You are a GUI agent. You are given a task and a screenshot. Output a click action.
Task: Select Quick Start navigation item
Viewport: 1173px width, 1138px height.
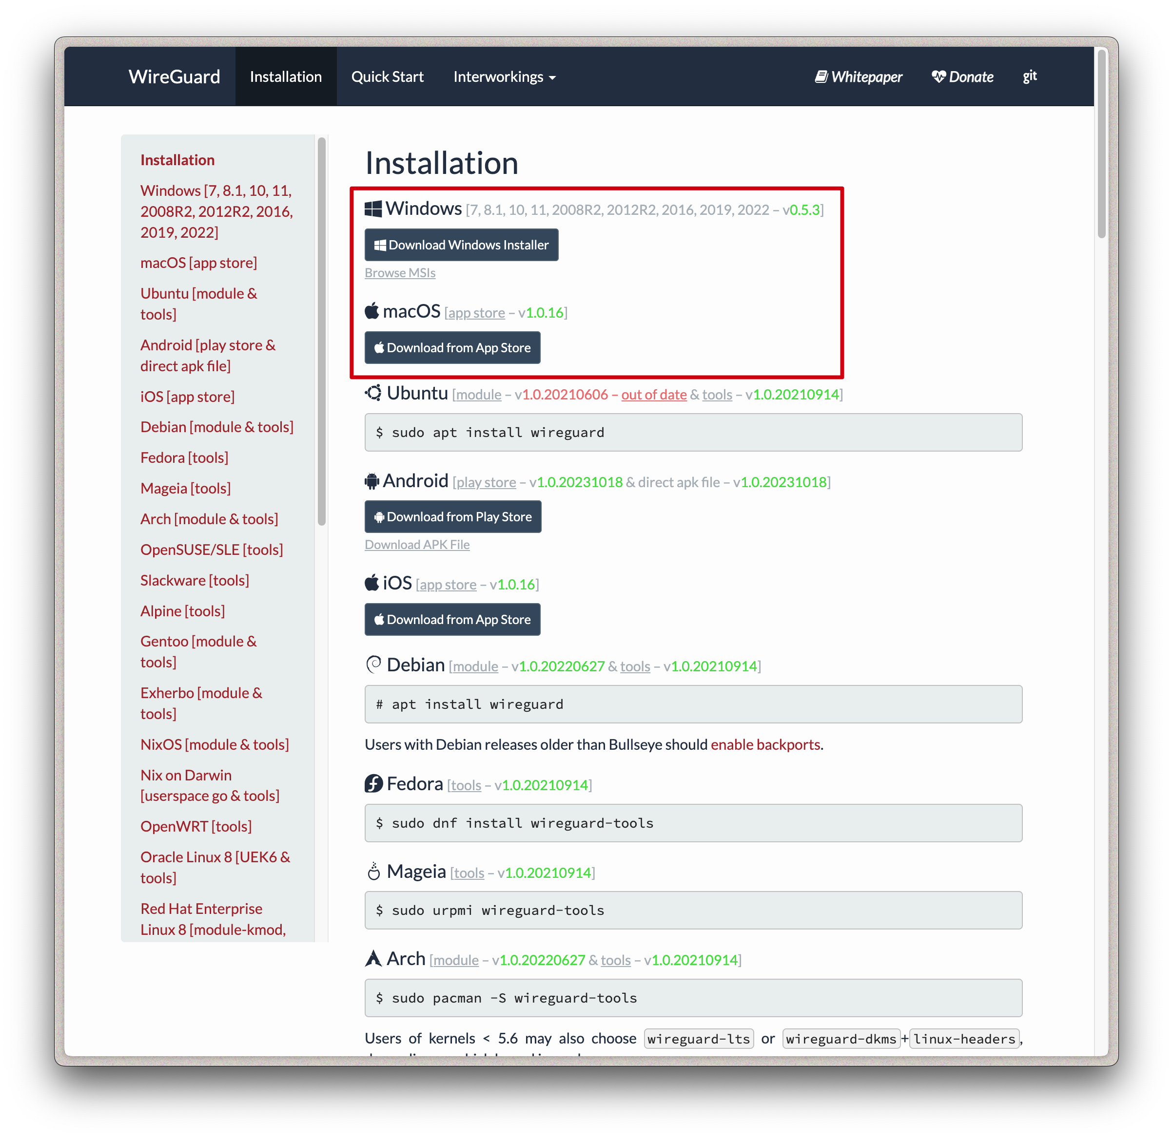[387, 76]
